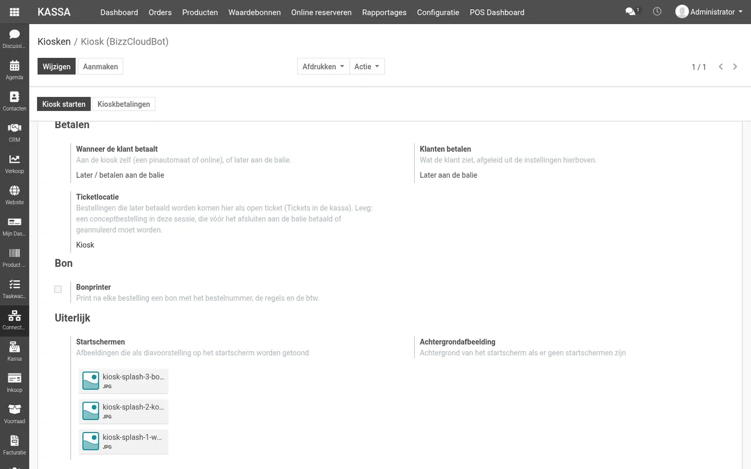Go to previous record arrow

coord(721,67)
